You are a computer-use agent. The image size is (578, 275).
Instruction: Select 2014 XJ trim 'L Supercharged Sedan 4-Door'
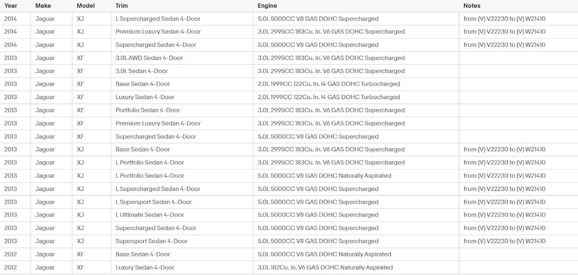pos(158,19)
